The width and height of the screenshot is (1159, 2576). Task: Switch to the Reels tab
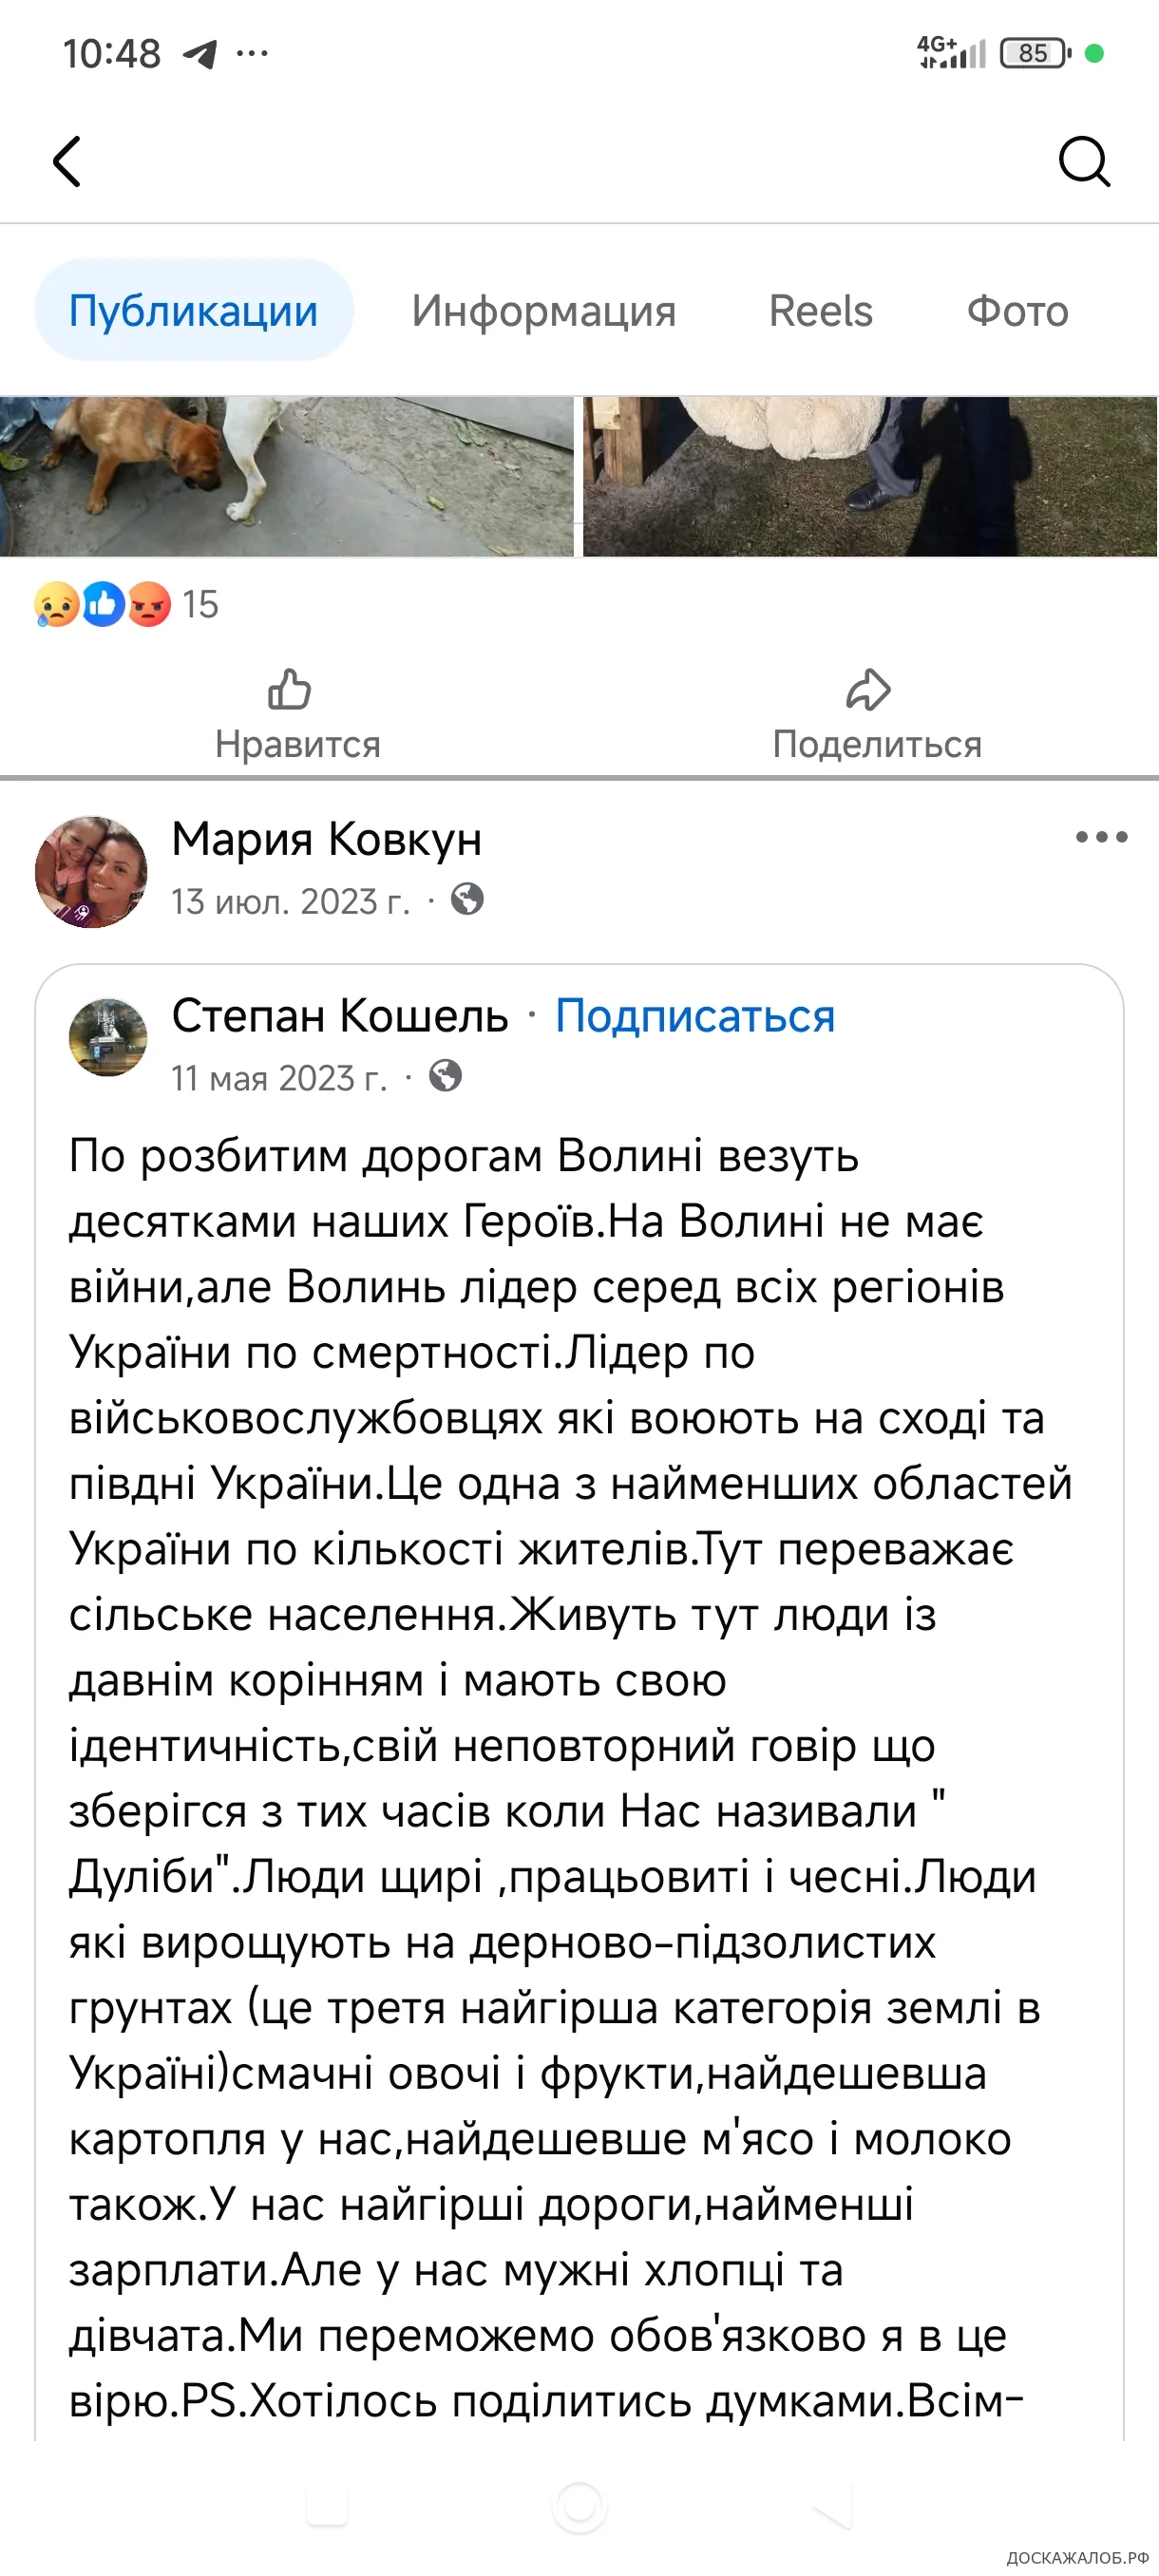coord(820,311)
